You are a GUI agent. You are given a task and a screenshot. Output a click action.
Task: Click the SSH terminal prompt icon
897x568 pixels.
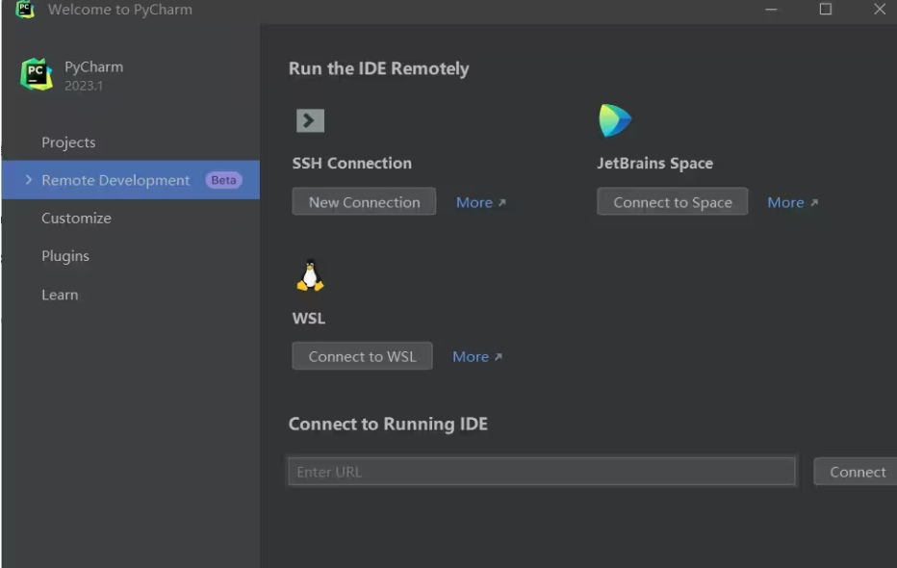click(310, 120)
